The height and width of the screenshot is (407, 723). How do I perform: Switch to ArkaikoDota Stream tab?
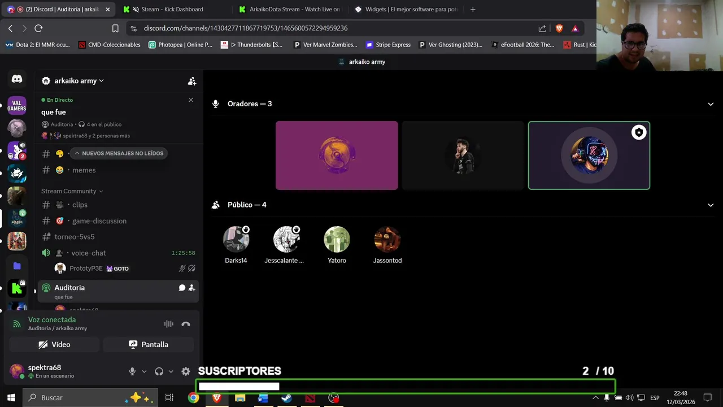click(x=288, y=9)
